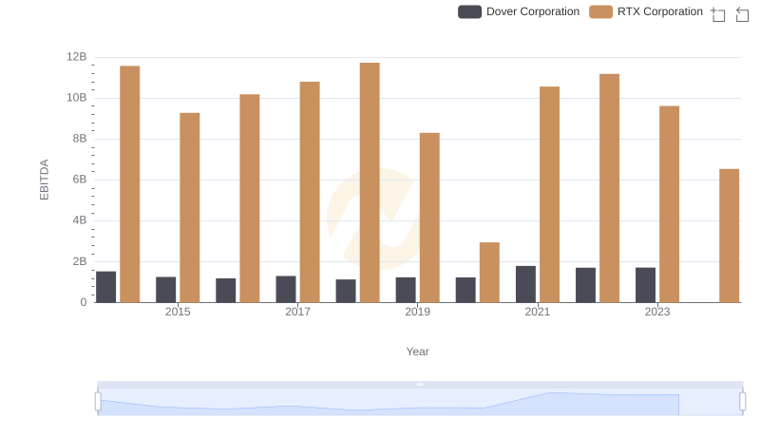Image resolution: width=760 pixels, height=438 pixels.
Task: Click the RTX bar for 2014
Action: point(130,184)
